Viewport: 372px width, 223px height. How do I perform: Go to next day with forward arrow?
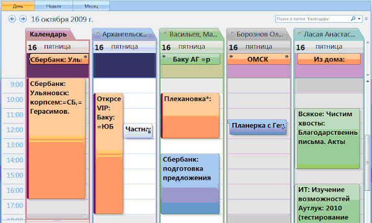(x=23, y=19)
